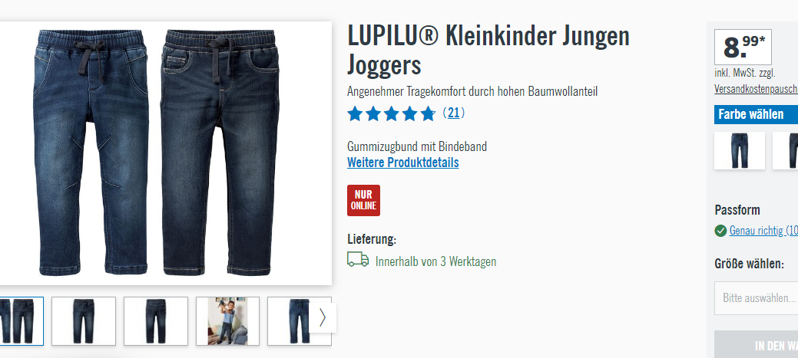Viewport: 798px width, 358px height.
Task: Select the second dark jeans color swatch
Action: coord(785,150)
